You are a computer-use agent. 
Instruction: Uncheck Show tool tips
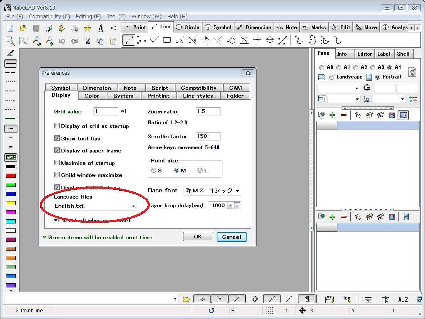click(57, 138)
